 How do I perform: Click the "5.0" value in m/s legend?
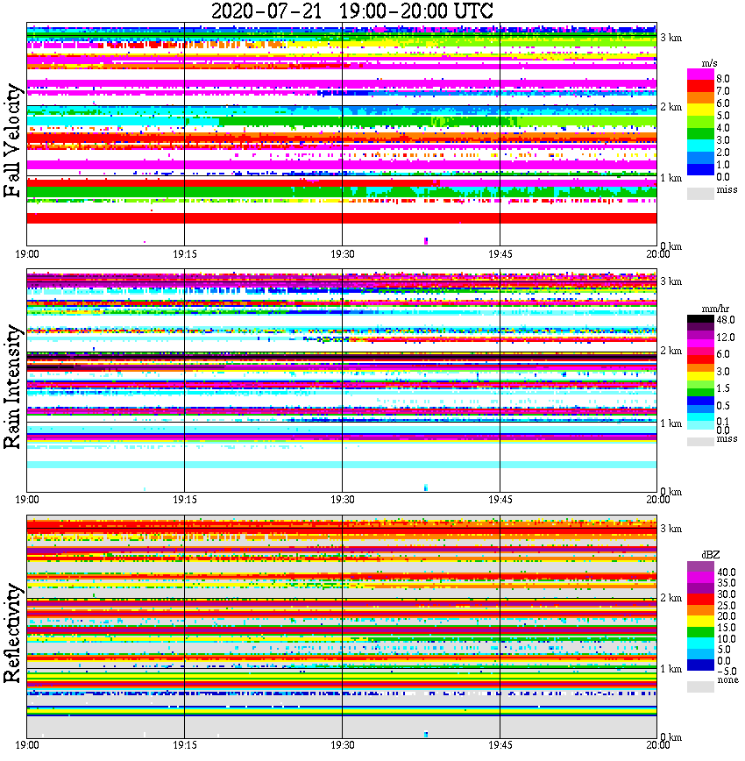coord(723,116)
